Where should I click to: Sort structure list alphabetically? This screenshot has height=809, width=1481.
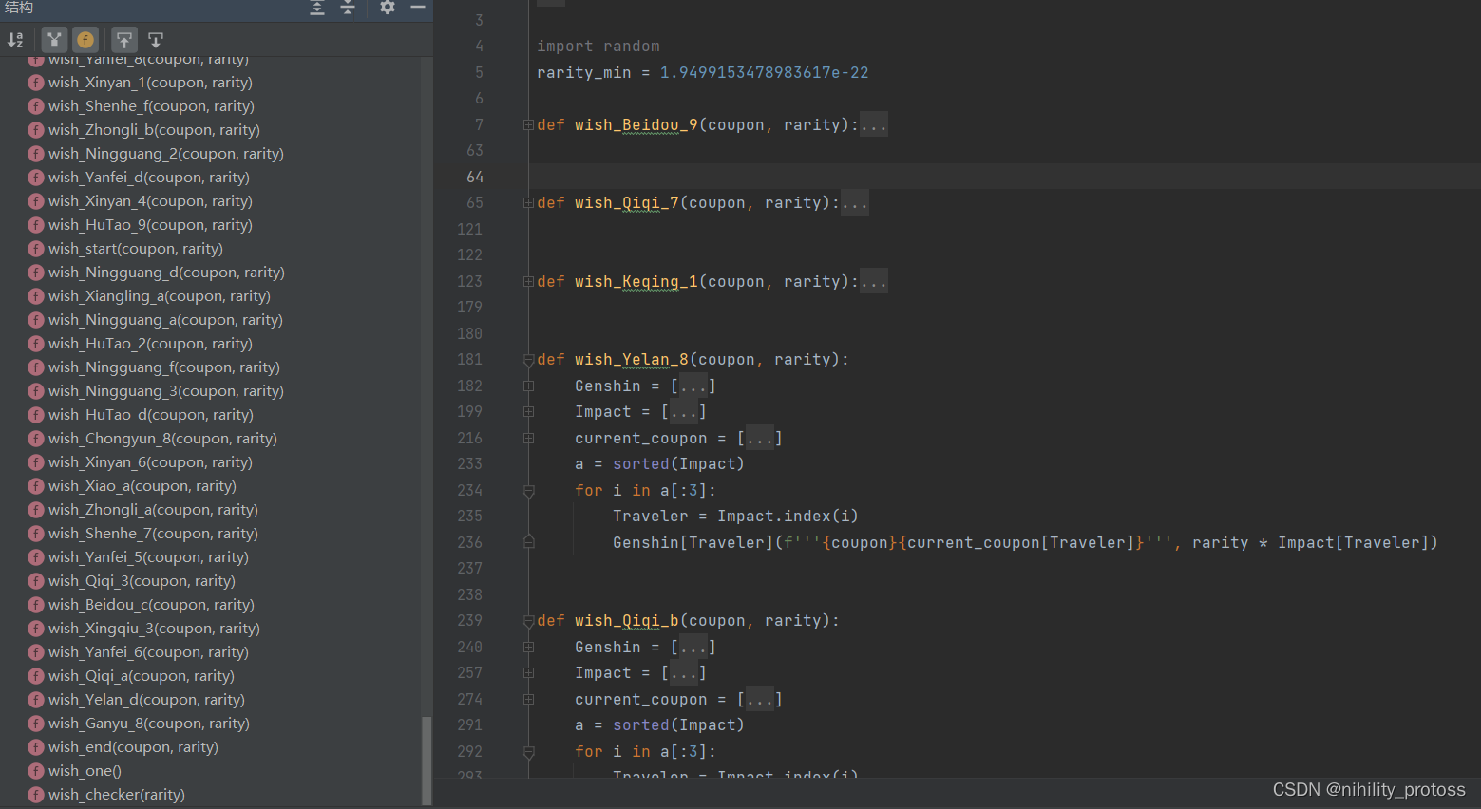coord(15,40)
